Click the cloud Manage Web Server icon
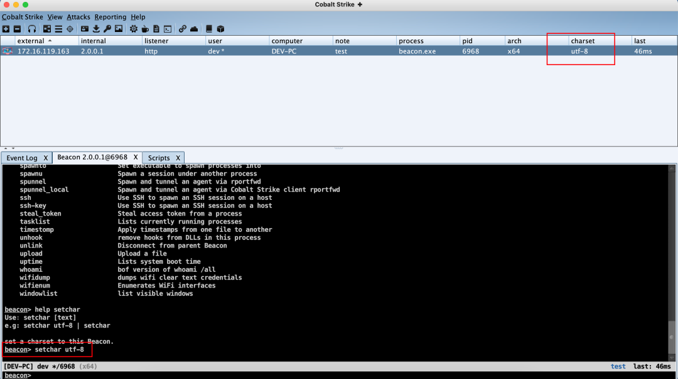678x379 pixels. [194, 29]
